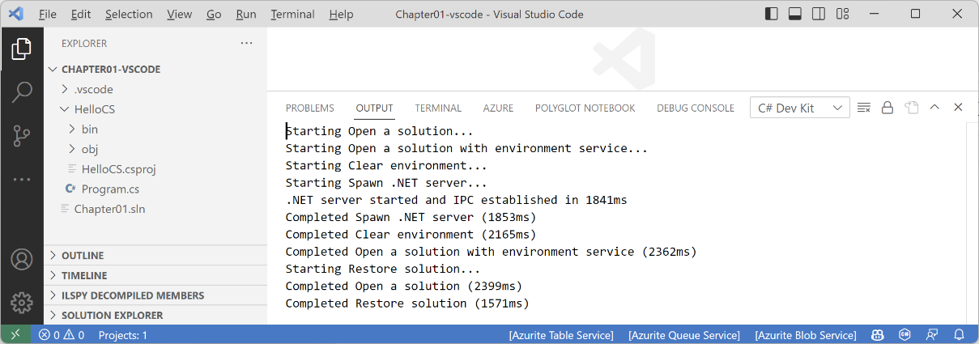Close the bottom panel with X icon
Viewport: 979px width, 344px height.
pos(958,108)
